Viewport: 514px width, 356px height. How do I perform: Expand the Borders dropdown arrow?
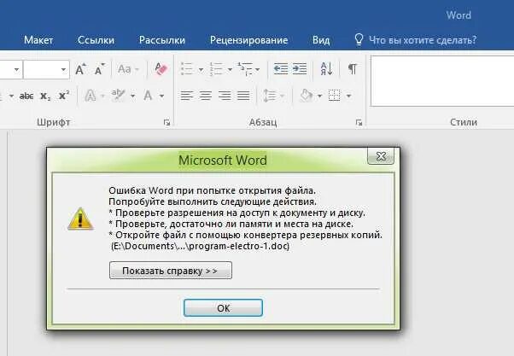[x=348, y=96]
